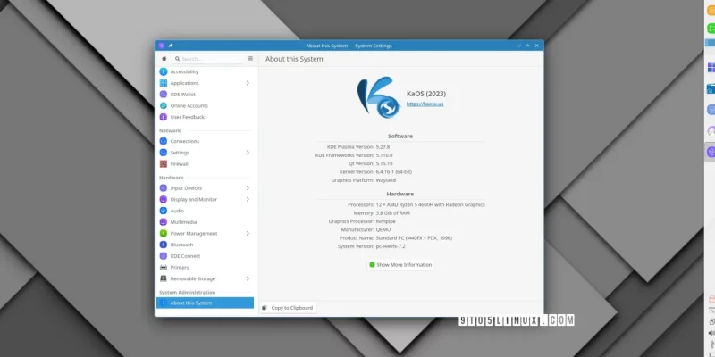Click the Graphics Platform value Wayland
This screenshot has width=715, height=357.
pos(386,180)
